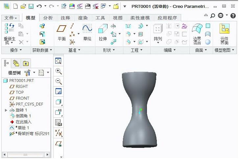
Task: Click the New file icon
Action: click(x=15, y=6)
